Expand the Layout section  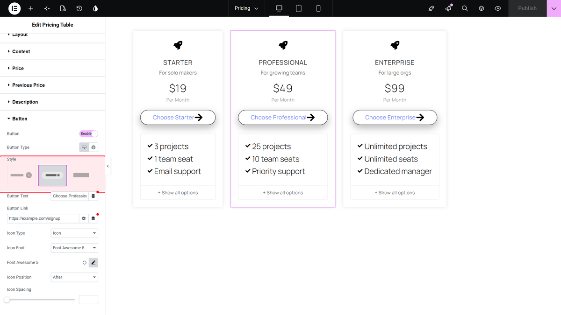click(52, 35)
